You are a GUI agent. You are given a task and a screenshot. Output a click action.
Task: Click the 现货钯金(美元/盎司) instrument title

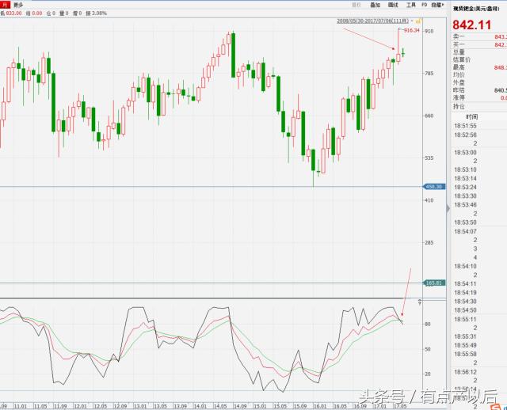(476, 9)
